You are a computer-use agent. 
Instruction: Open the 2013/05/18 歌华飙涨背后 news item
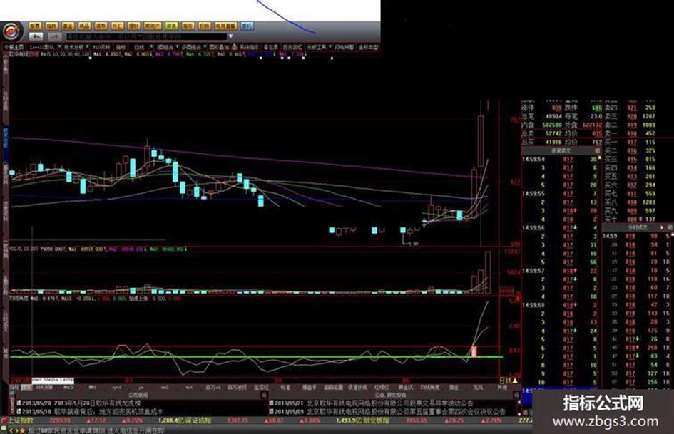pos(91,412)
